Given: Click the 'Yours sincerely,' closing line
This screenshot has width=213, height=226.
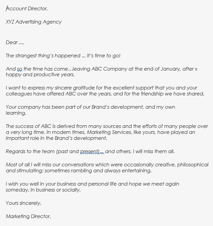Looking at the screenshot, I should 24,203.
